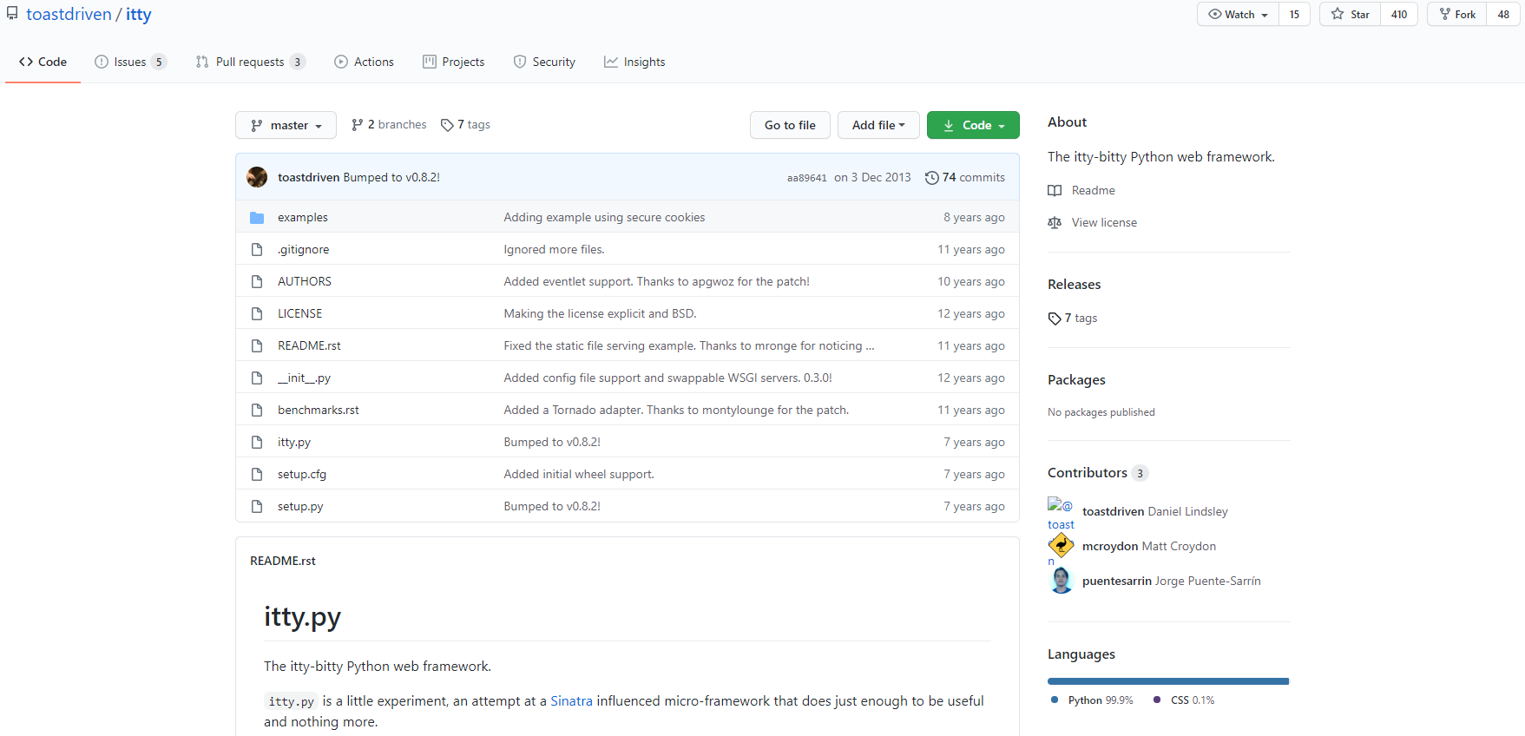Click toastdriven's avatar in the commit bar
Image resolution: width=1525 pixels, height=736 pixels.
point(257,177)
